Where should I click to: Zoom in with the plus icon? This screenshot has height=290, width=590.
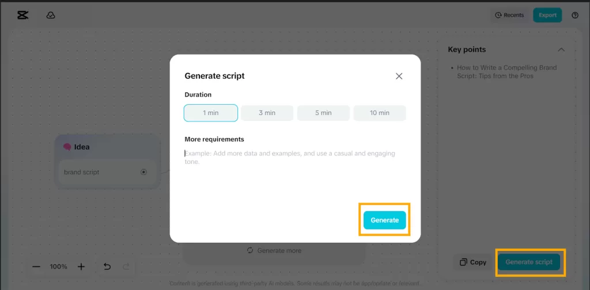[81, 266]
